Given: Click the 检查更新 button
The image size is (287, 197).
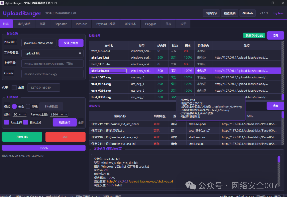Looking at the screenshot, I should point(229,13).
